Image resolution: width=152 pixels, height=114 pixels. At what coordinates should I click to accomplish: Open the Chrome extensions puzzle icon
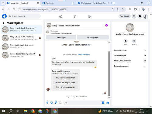[135, 9]
